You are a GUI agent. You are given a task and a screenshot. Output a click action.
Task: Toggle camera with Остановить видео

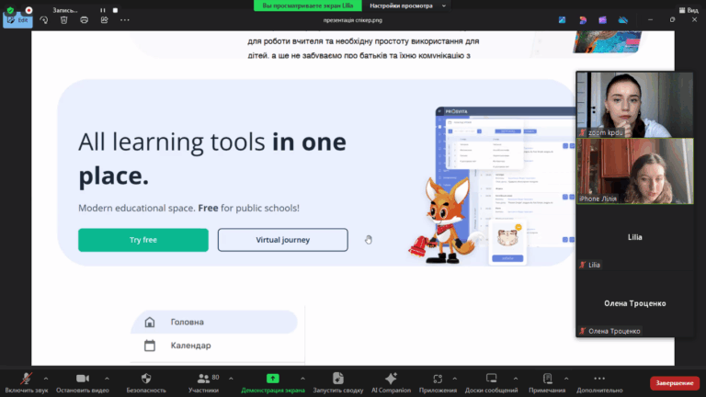83,383
